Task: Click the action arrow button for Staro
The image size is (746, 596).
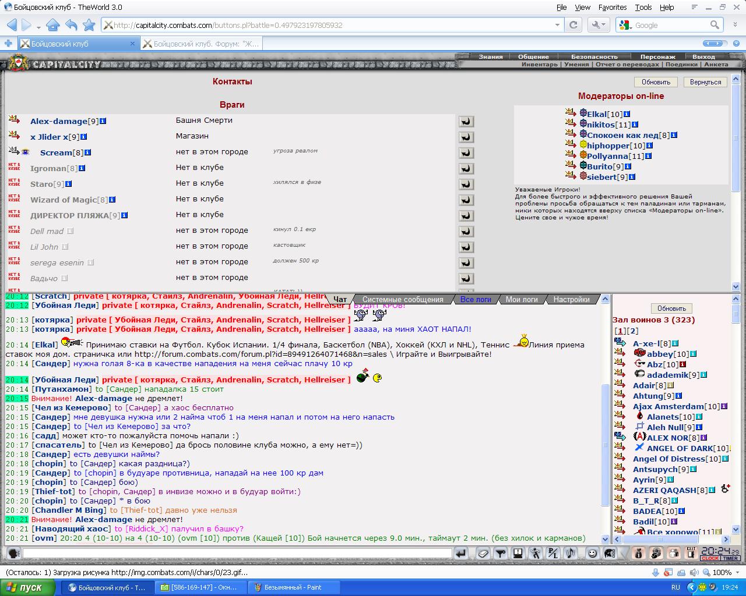Action: 466,184
